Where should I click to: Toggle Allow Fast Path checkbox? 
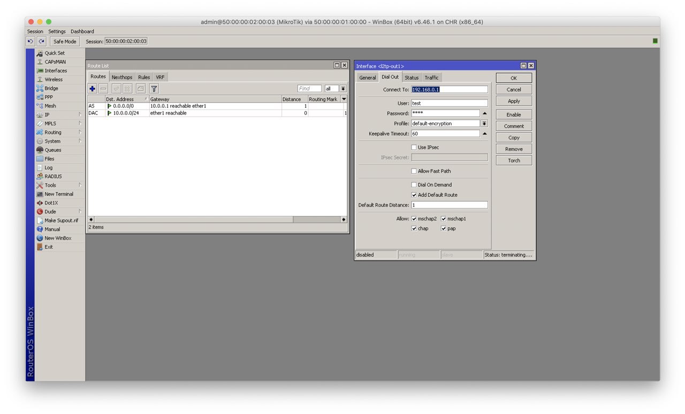(x=414, y=171)
